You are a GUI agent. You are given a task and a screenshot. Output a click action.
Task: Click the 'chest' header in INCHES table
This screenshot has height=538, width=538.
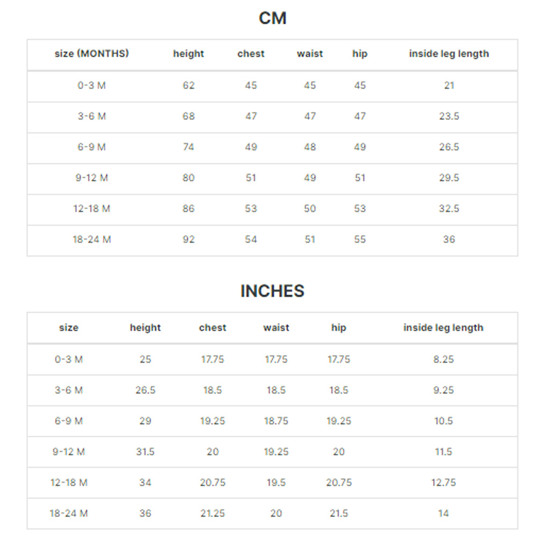coord(213,328)
